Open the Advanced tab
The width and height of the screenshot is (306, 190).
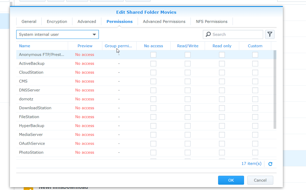[87, 21]
